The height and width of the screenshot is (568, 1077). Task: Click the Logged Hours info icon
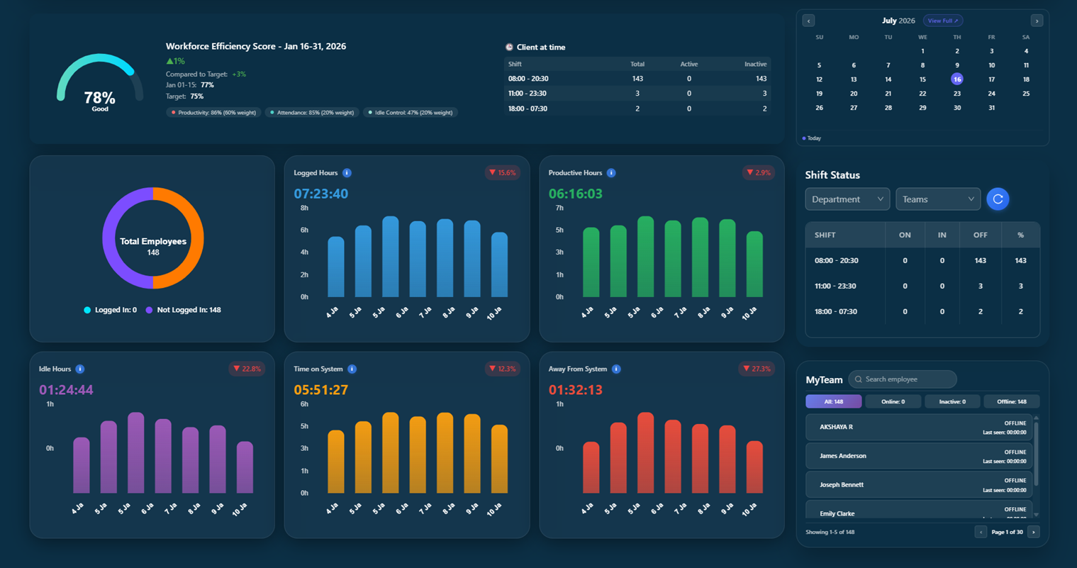coord(347,173)
